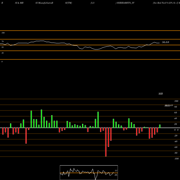
Task: Click the 'SI MunafaSutraR' header text
Action: coord(44,3)
